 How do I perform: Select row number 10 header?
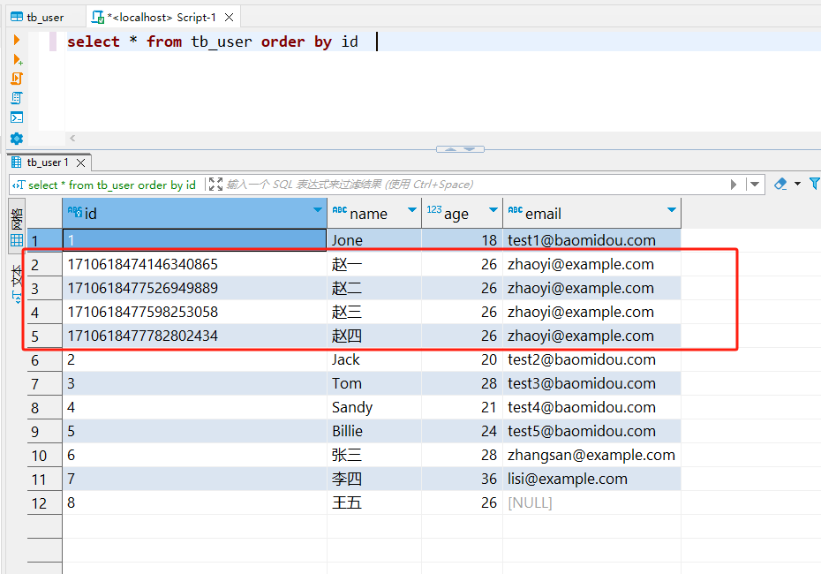44,456
